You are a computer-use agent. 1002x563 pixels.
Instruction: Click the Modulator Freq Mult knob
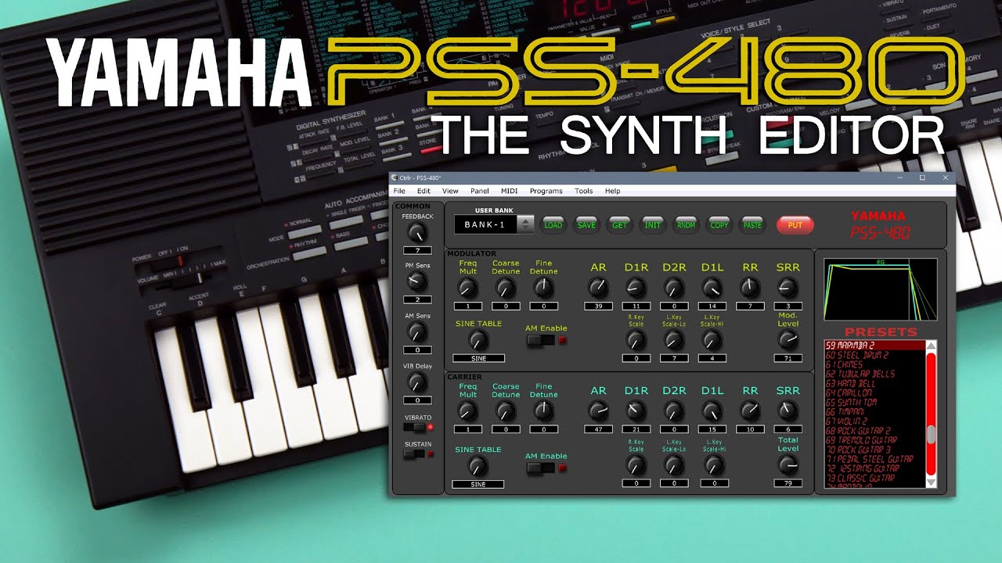pyautogui.click(x=468, y=288)
